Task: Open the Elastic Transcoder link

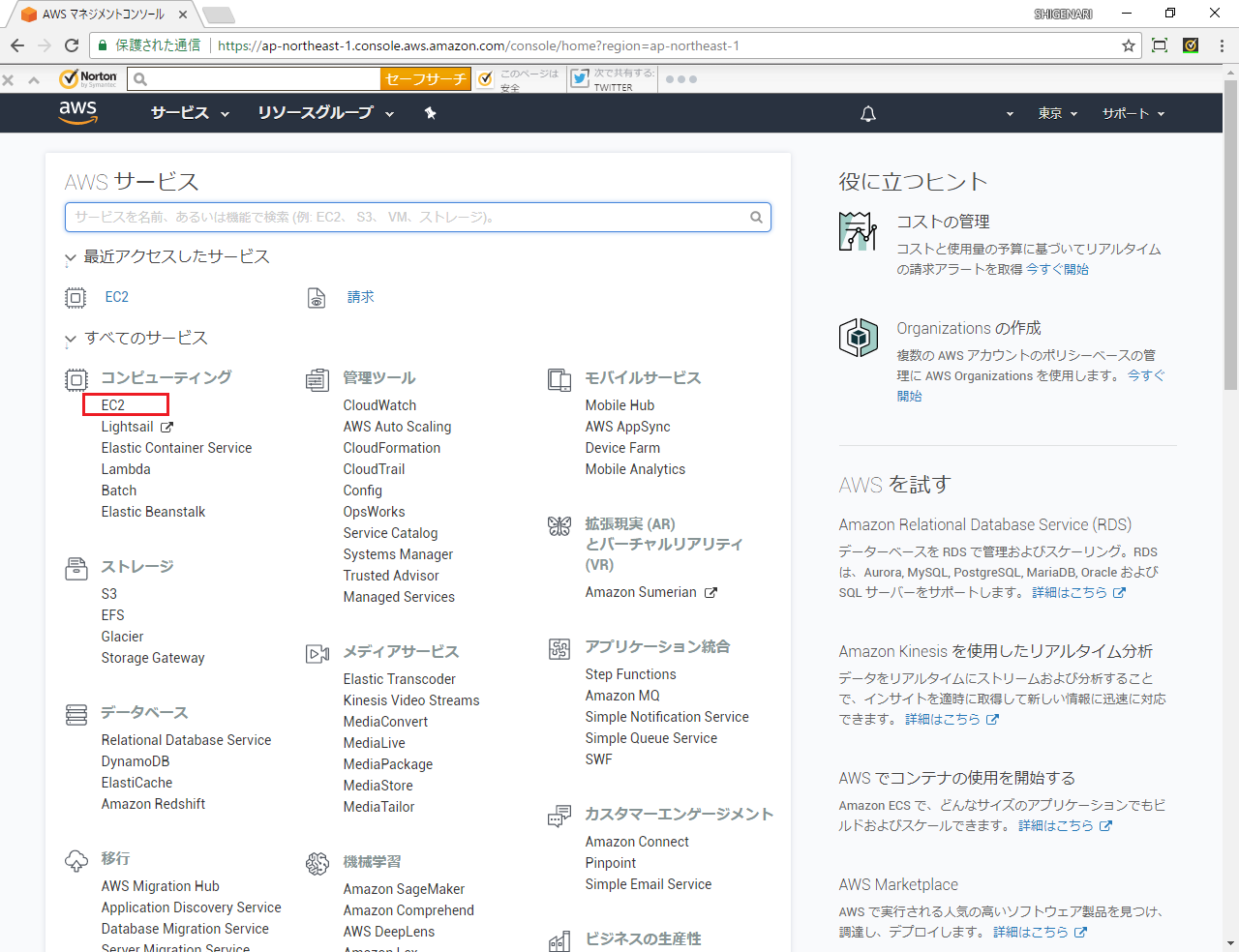Action: [x=399, y=679]
